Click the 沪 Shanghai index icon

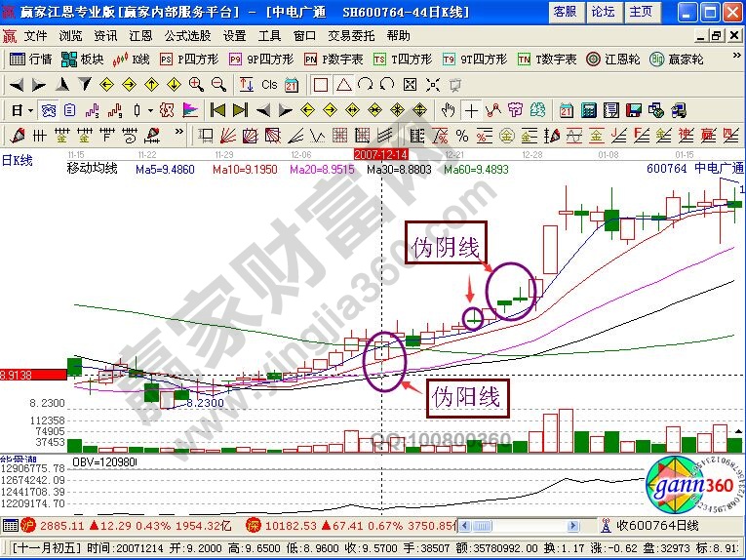coord(28,525)
